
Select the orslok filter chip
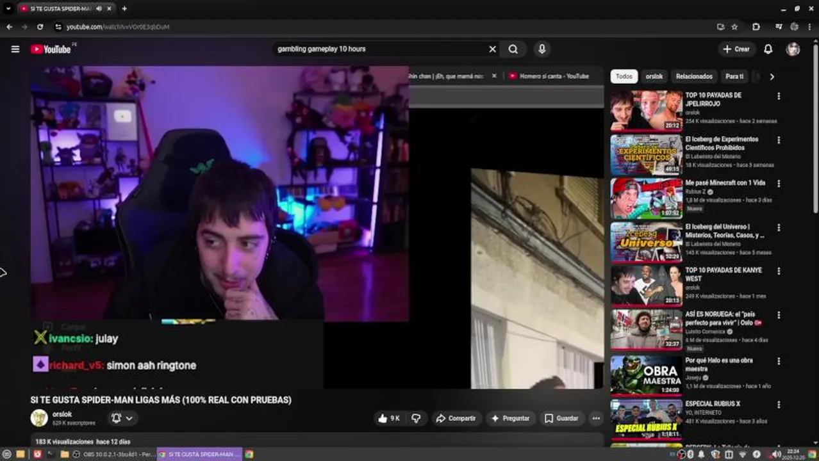pyautogui.click(x=654, y=76)
